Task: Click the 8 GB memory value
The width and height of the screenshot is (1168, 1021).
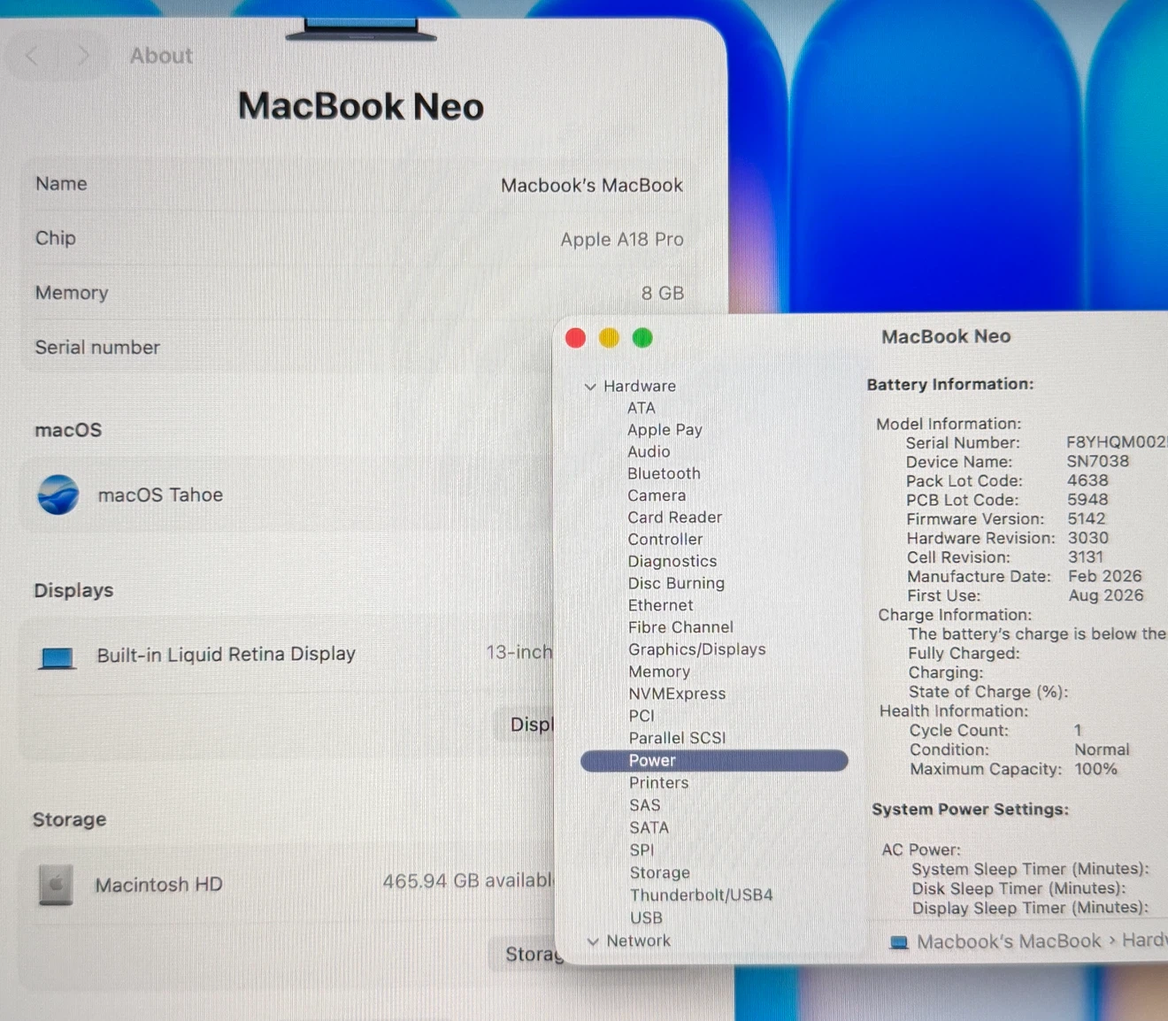Action: (x=663, y=294)
